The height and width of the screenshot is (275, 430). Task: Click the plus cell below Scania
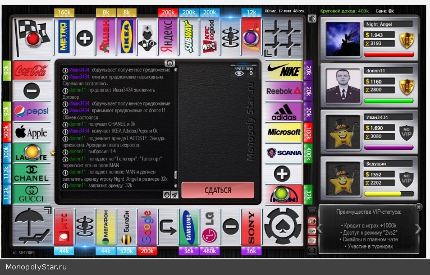click(284, 173)
